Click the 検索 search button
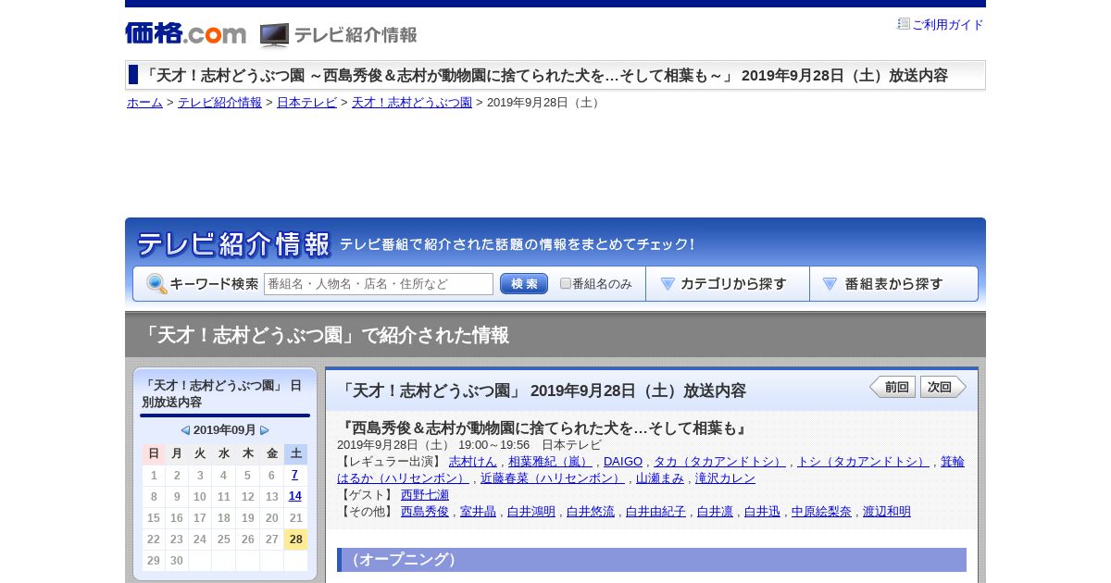The image size is (1111, 583). [524, 284]
